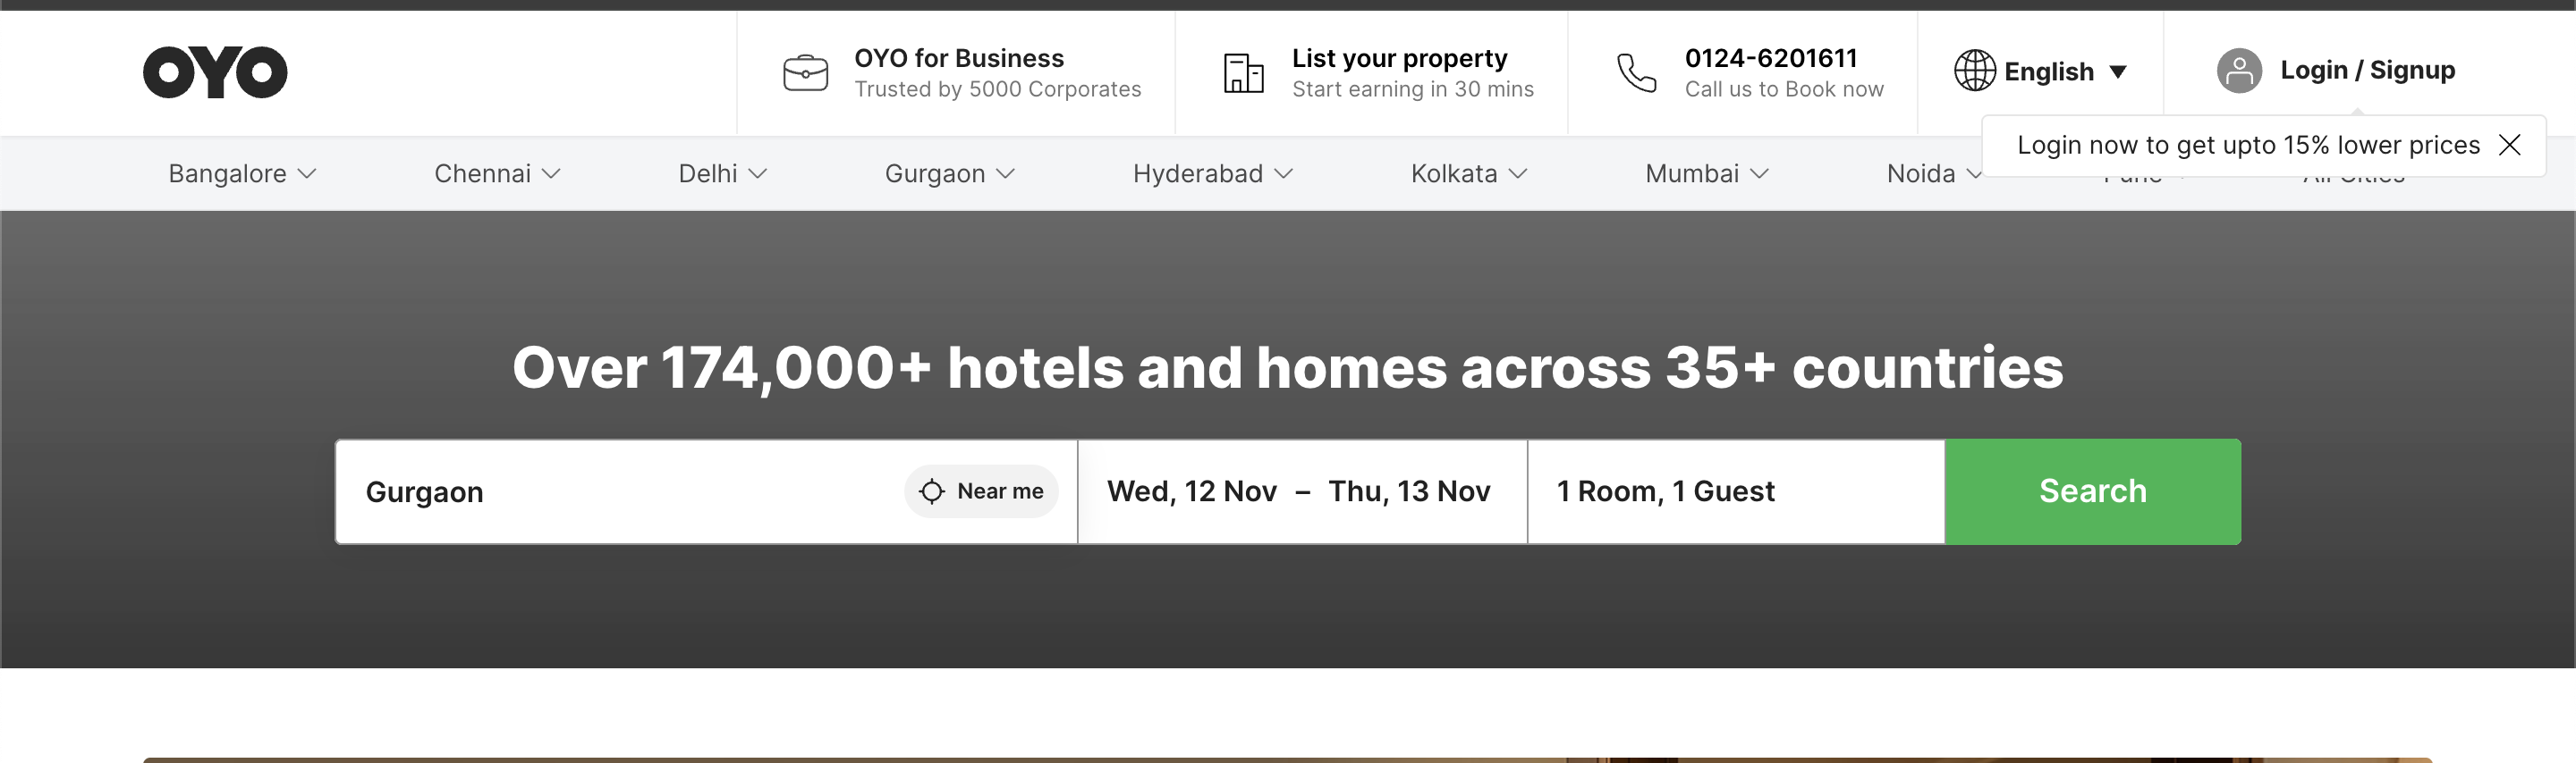
Task: Expand the Bangalore city menu
Action: coord(242,173)
